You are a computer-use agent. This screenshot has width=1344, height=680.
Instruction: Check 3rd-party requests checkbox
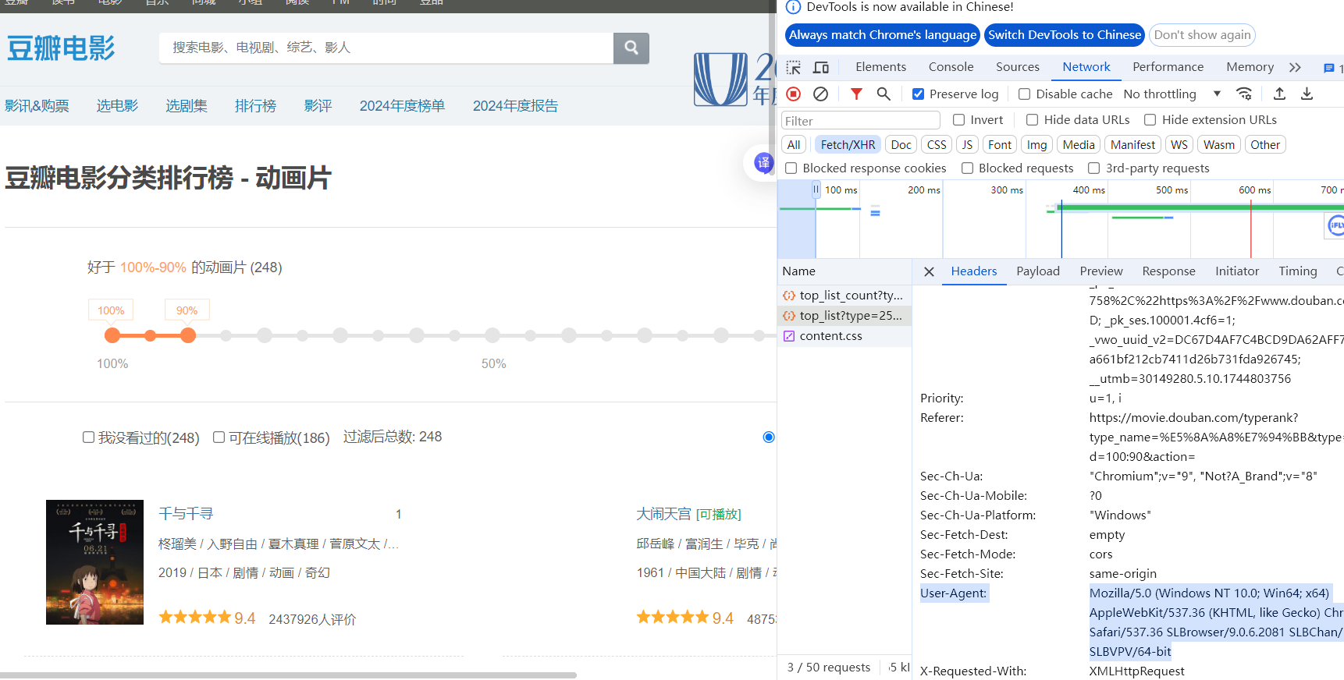pyautogui.click(x=1093, y=168)
